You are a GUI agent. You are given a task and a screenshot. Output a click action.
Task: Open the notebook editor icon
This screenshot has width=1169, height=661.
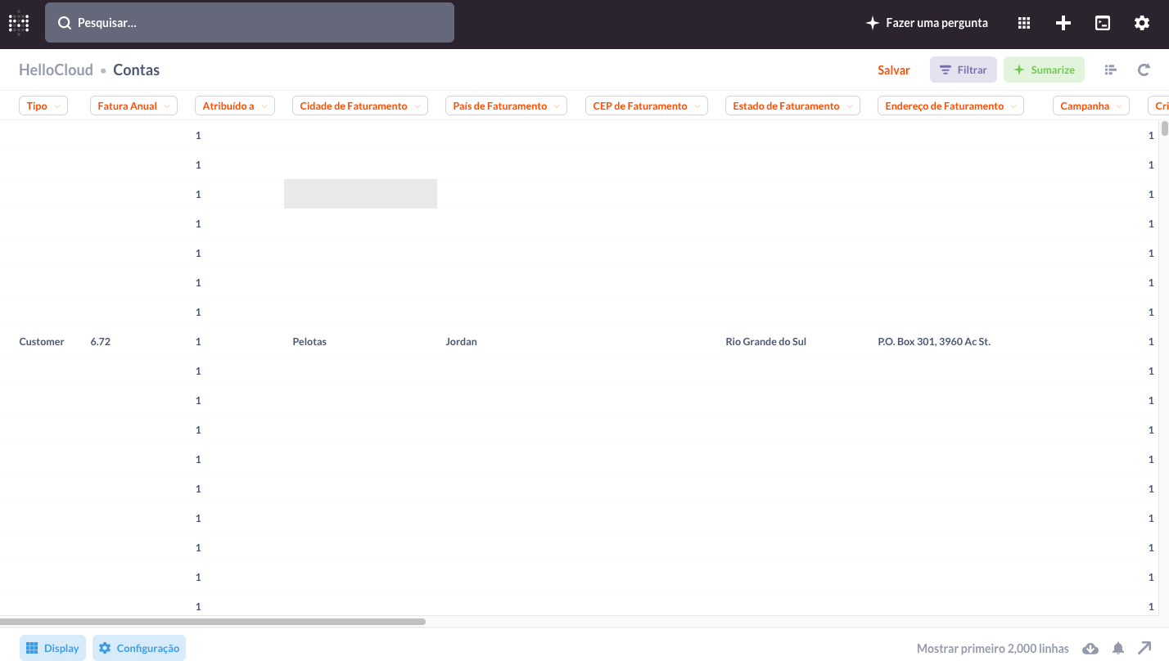pyautogui.click(x=1111, y=70)
